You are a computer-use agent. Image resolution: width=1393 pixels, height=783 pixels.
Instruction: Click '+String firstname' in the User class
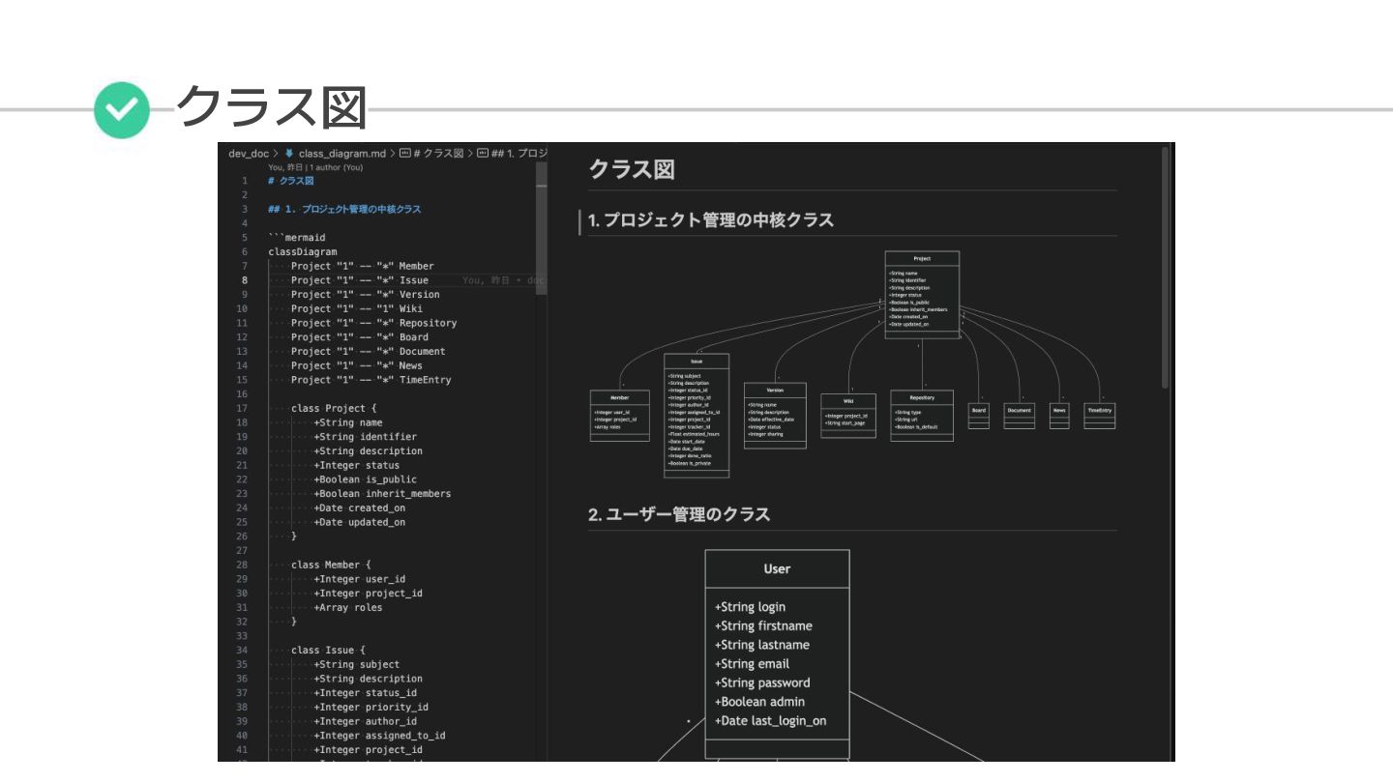coord(763,626)
